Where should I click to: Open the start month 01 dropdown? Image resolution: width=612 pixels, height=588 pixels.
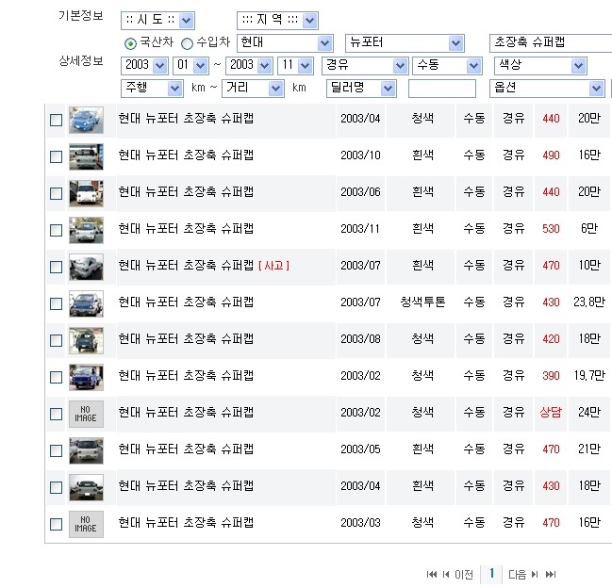click(190, 66)
